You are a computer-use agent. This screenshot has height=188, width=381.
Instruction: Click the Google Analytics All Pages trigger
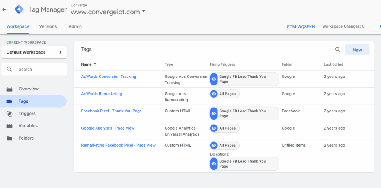coord(225,128)
